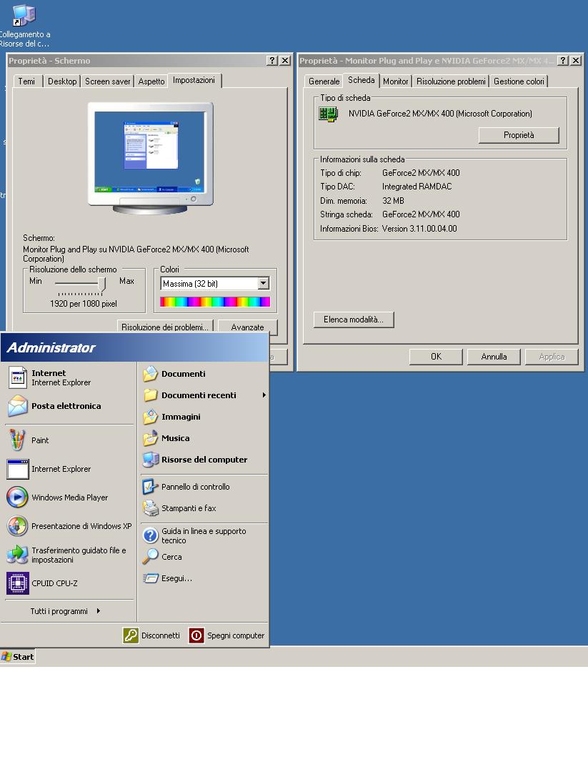The height and width of the screenshot is (772, 588).
Task: Expand Tutti i programmi menu
Action: coord(65,611)
